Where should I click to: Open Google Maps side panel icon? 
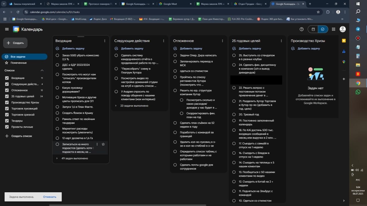pyautogui.click(x=344, y=62)
